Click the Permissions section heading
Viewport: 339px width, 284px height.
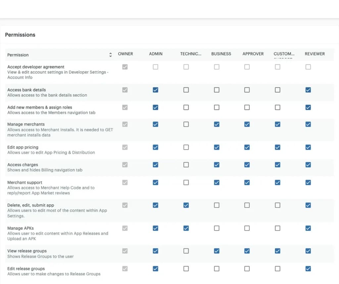coord(20,35)
